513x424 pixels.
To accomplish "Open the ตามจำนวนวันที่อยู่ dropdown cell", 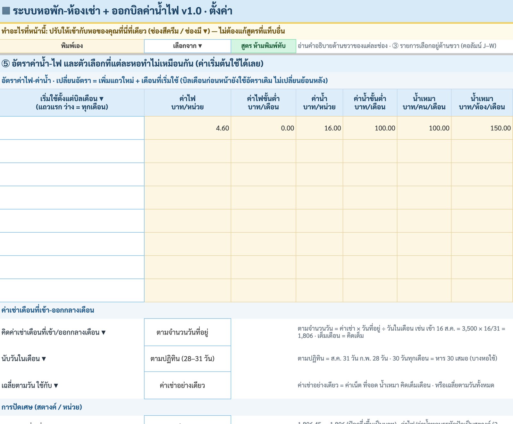I will [x=188, y=332].
